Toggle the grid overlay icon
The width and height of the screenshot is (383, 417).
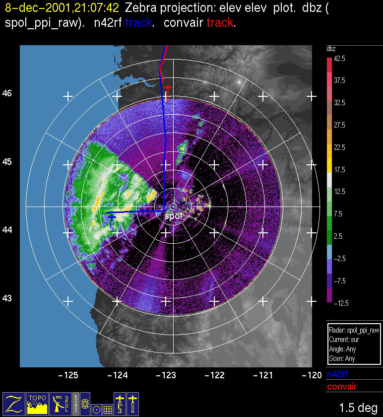click(107, 410)
